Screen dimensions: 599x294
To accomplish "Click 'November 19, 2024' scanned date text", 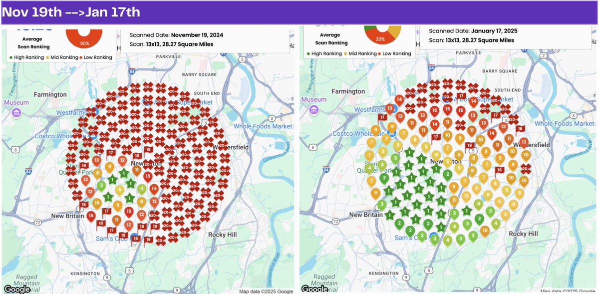I will (197, 35).
